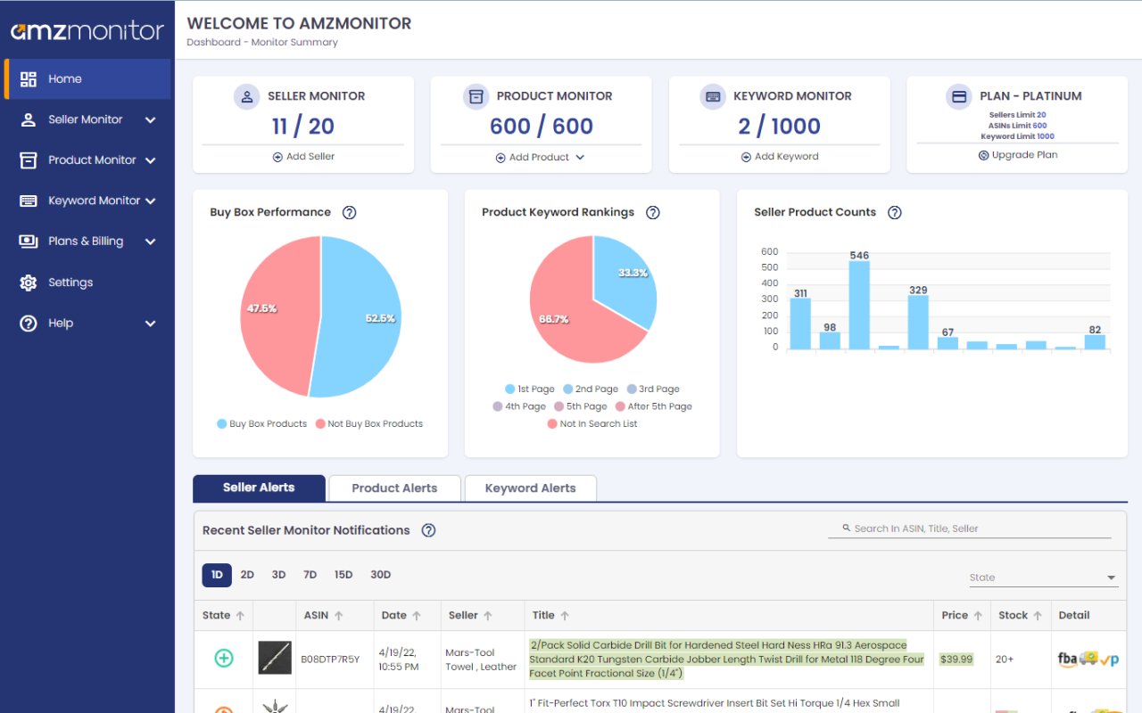Click the Plans & Billing money icon

point(29,242)
